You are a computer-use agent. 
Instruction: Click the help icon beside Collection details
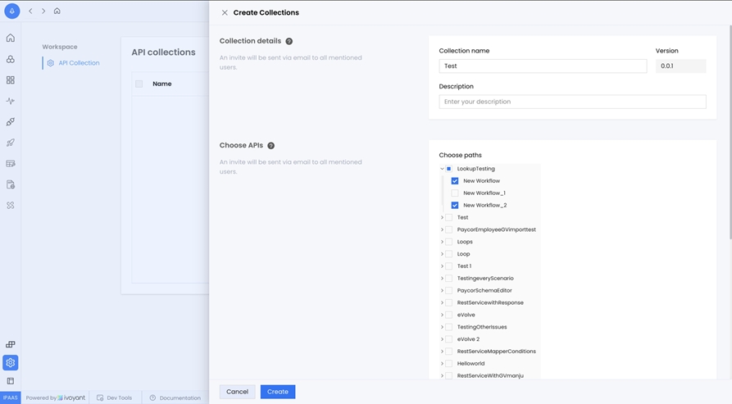pos(289,41)
